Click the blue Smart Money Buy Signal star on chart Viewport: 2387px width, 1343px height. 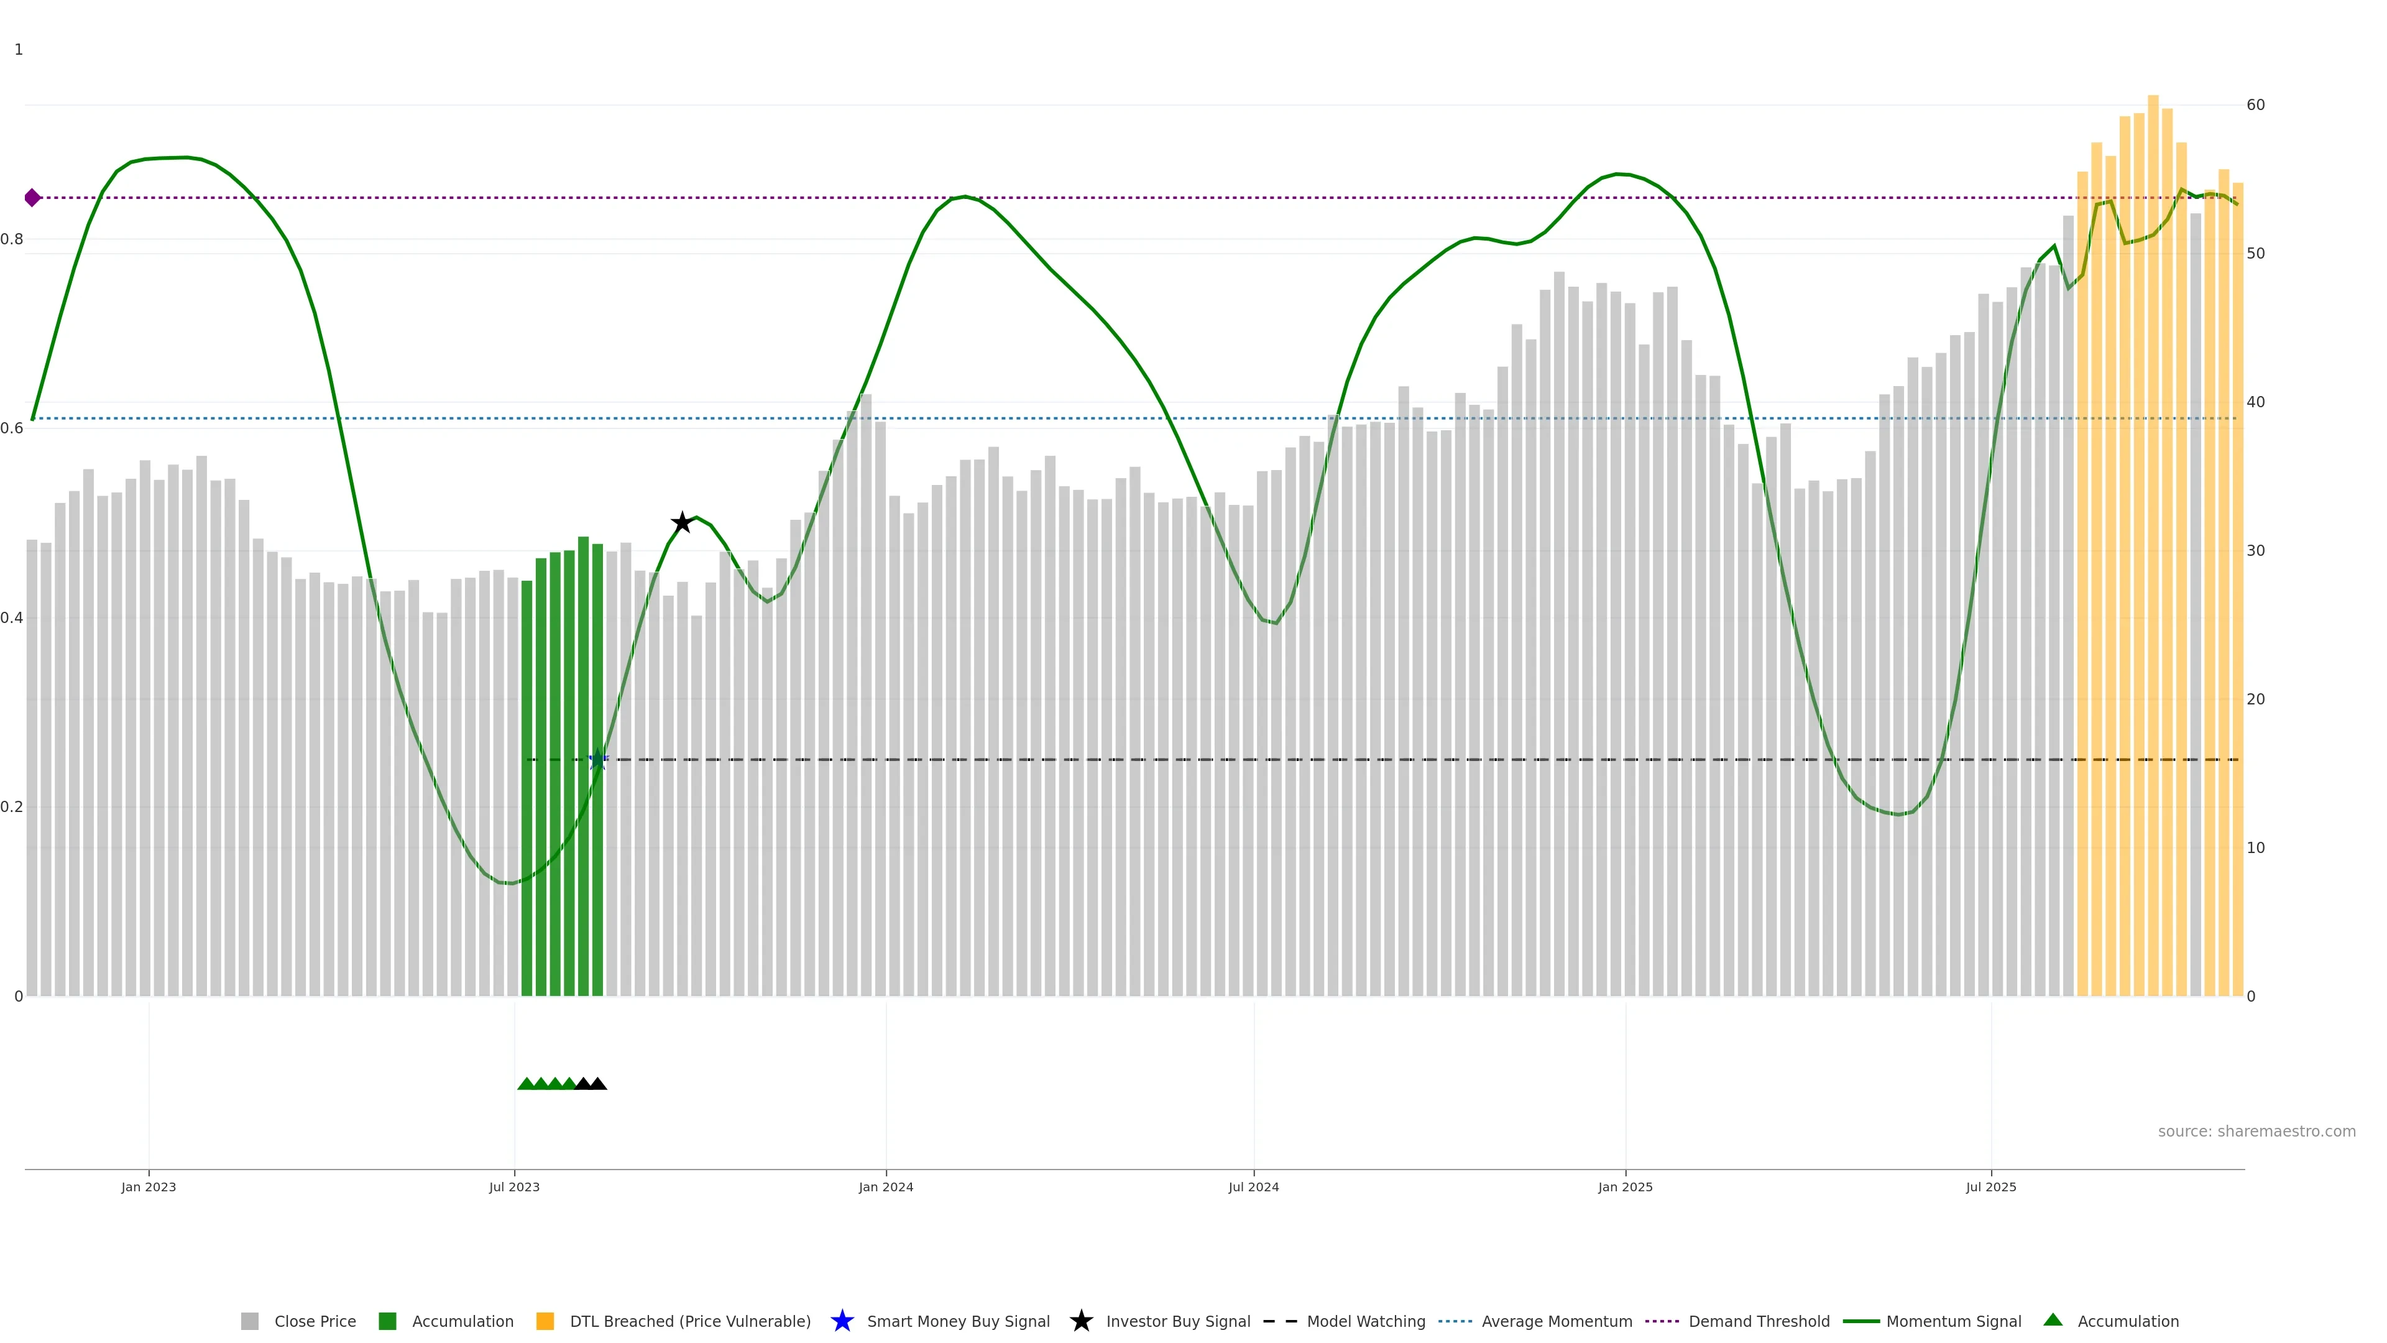597,760
